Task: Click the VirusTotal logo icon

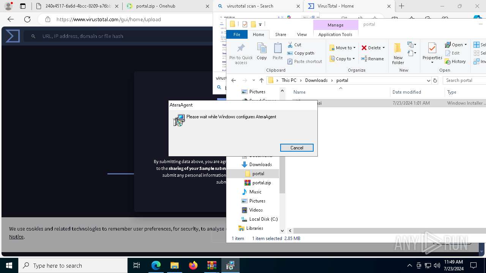Action: [13, 36]
